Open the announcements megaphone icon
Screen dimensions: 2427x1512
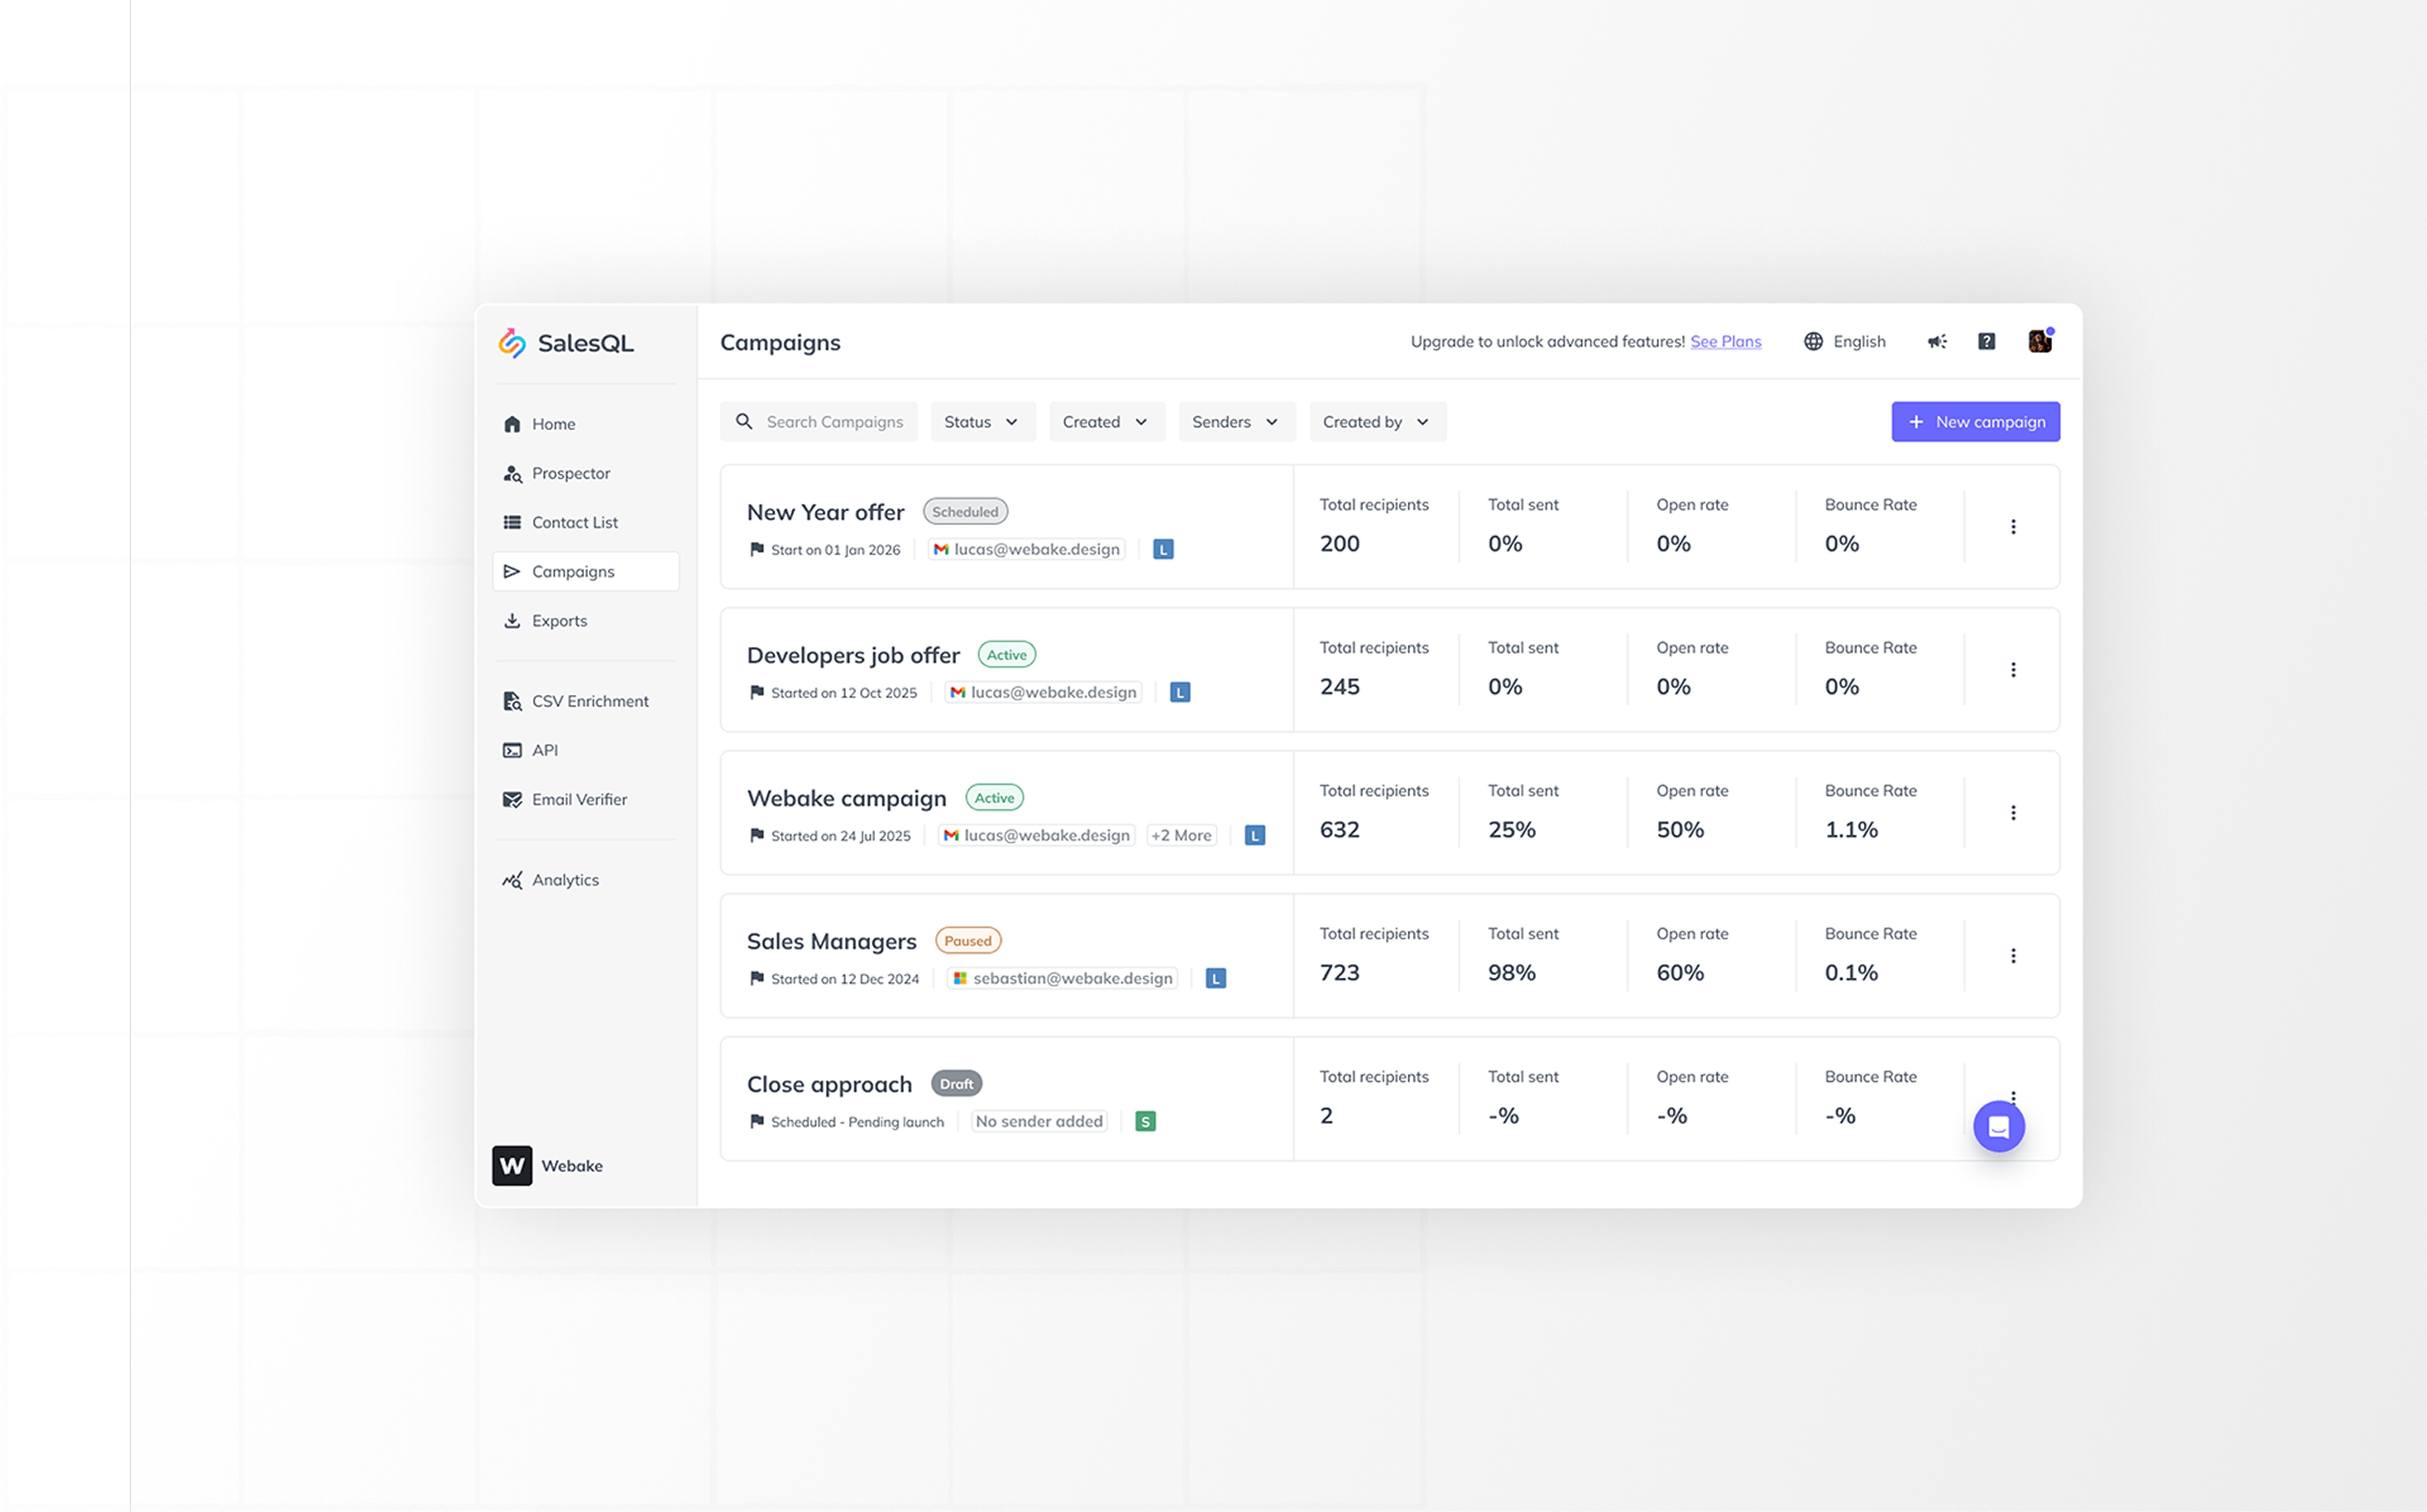point(1937,342)
